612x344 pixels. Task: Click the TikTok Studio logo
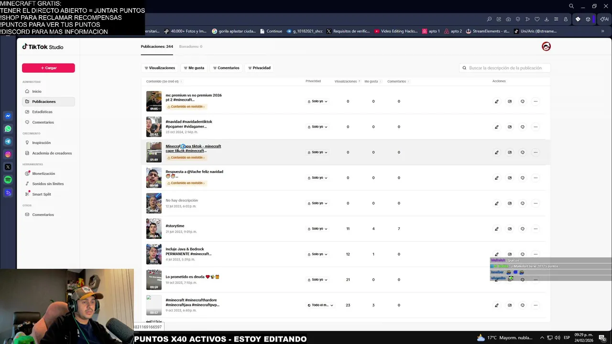(x=43, y=47)
